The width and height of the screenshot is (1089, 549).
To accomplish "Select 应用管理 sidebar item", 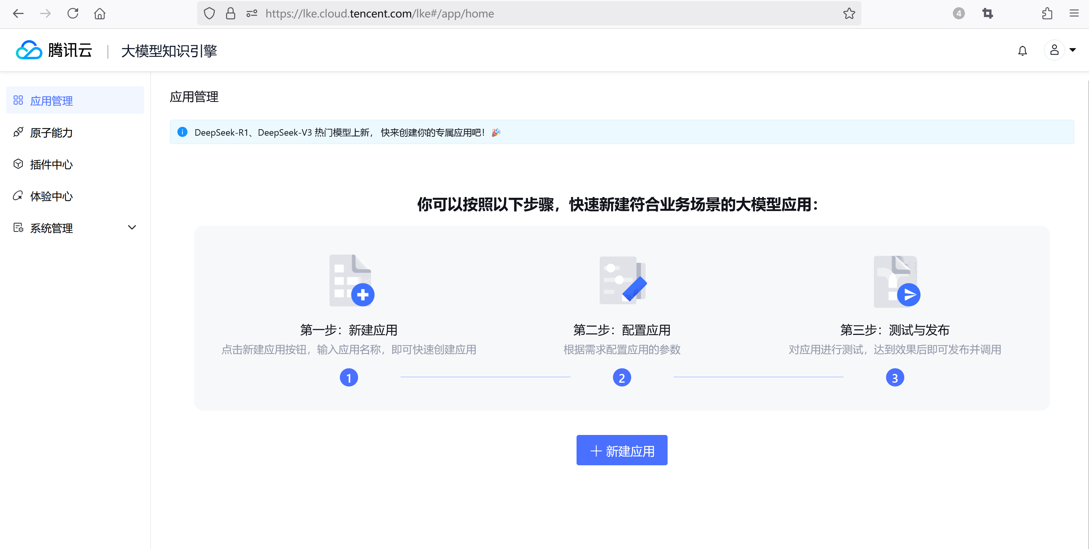I will pyautogui.click(x=51, y=100).
